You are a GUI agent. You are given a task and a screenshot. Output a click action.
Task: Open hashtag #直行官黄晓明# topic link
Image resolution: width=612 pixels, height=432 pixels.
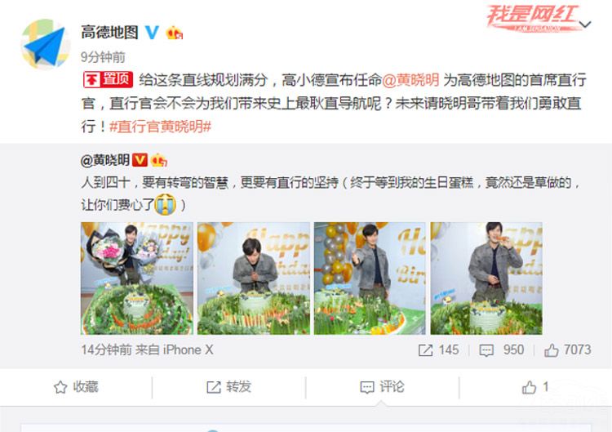coord(161,127)
